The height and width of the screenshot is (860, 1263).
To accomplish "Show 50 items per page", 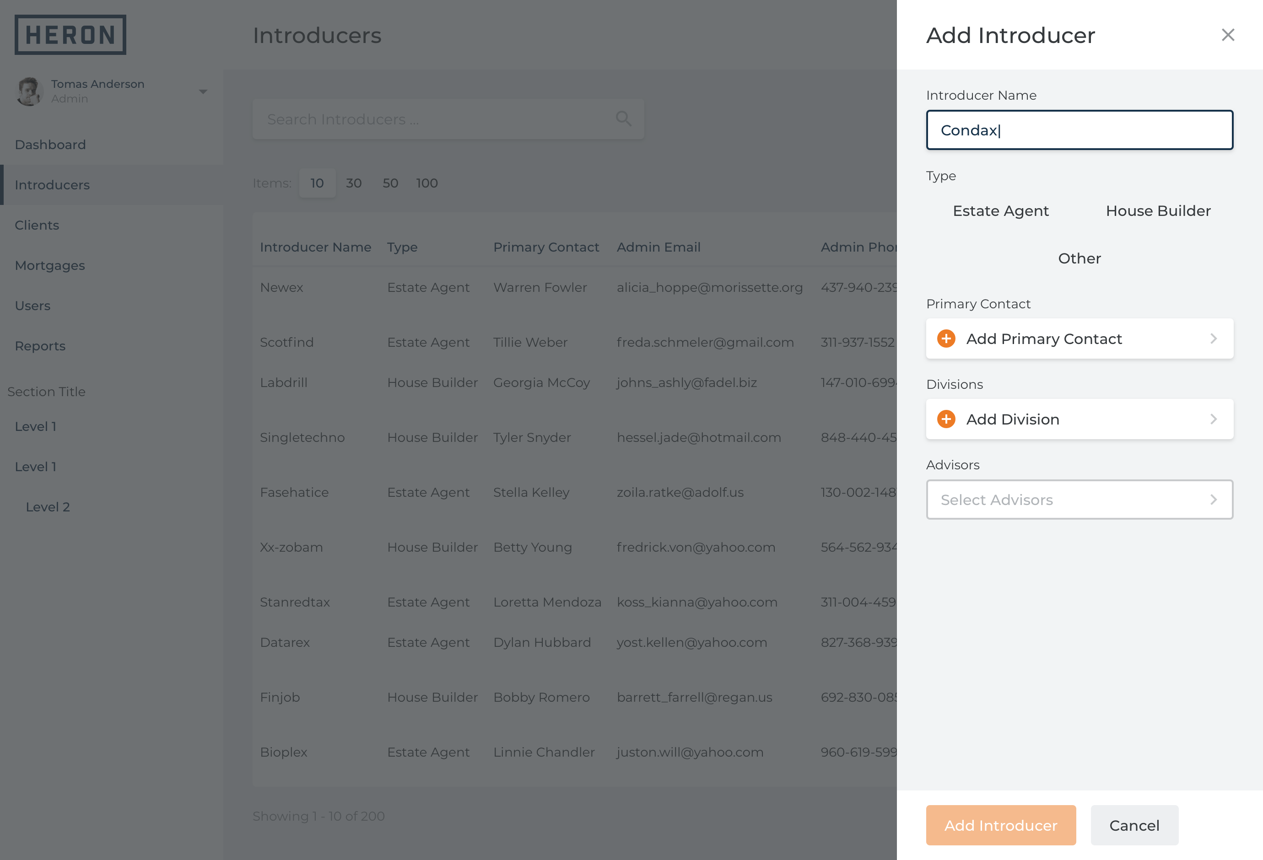I will click(x=390, y=183).
